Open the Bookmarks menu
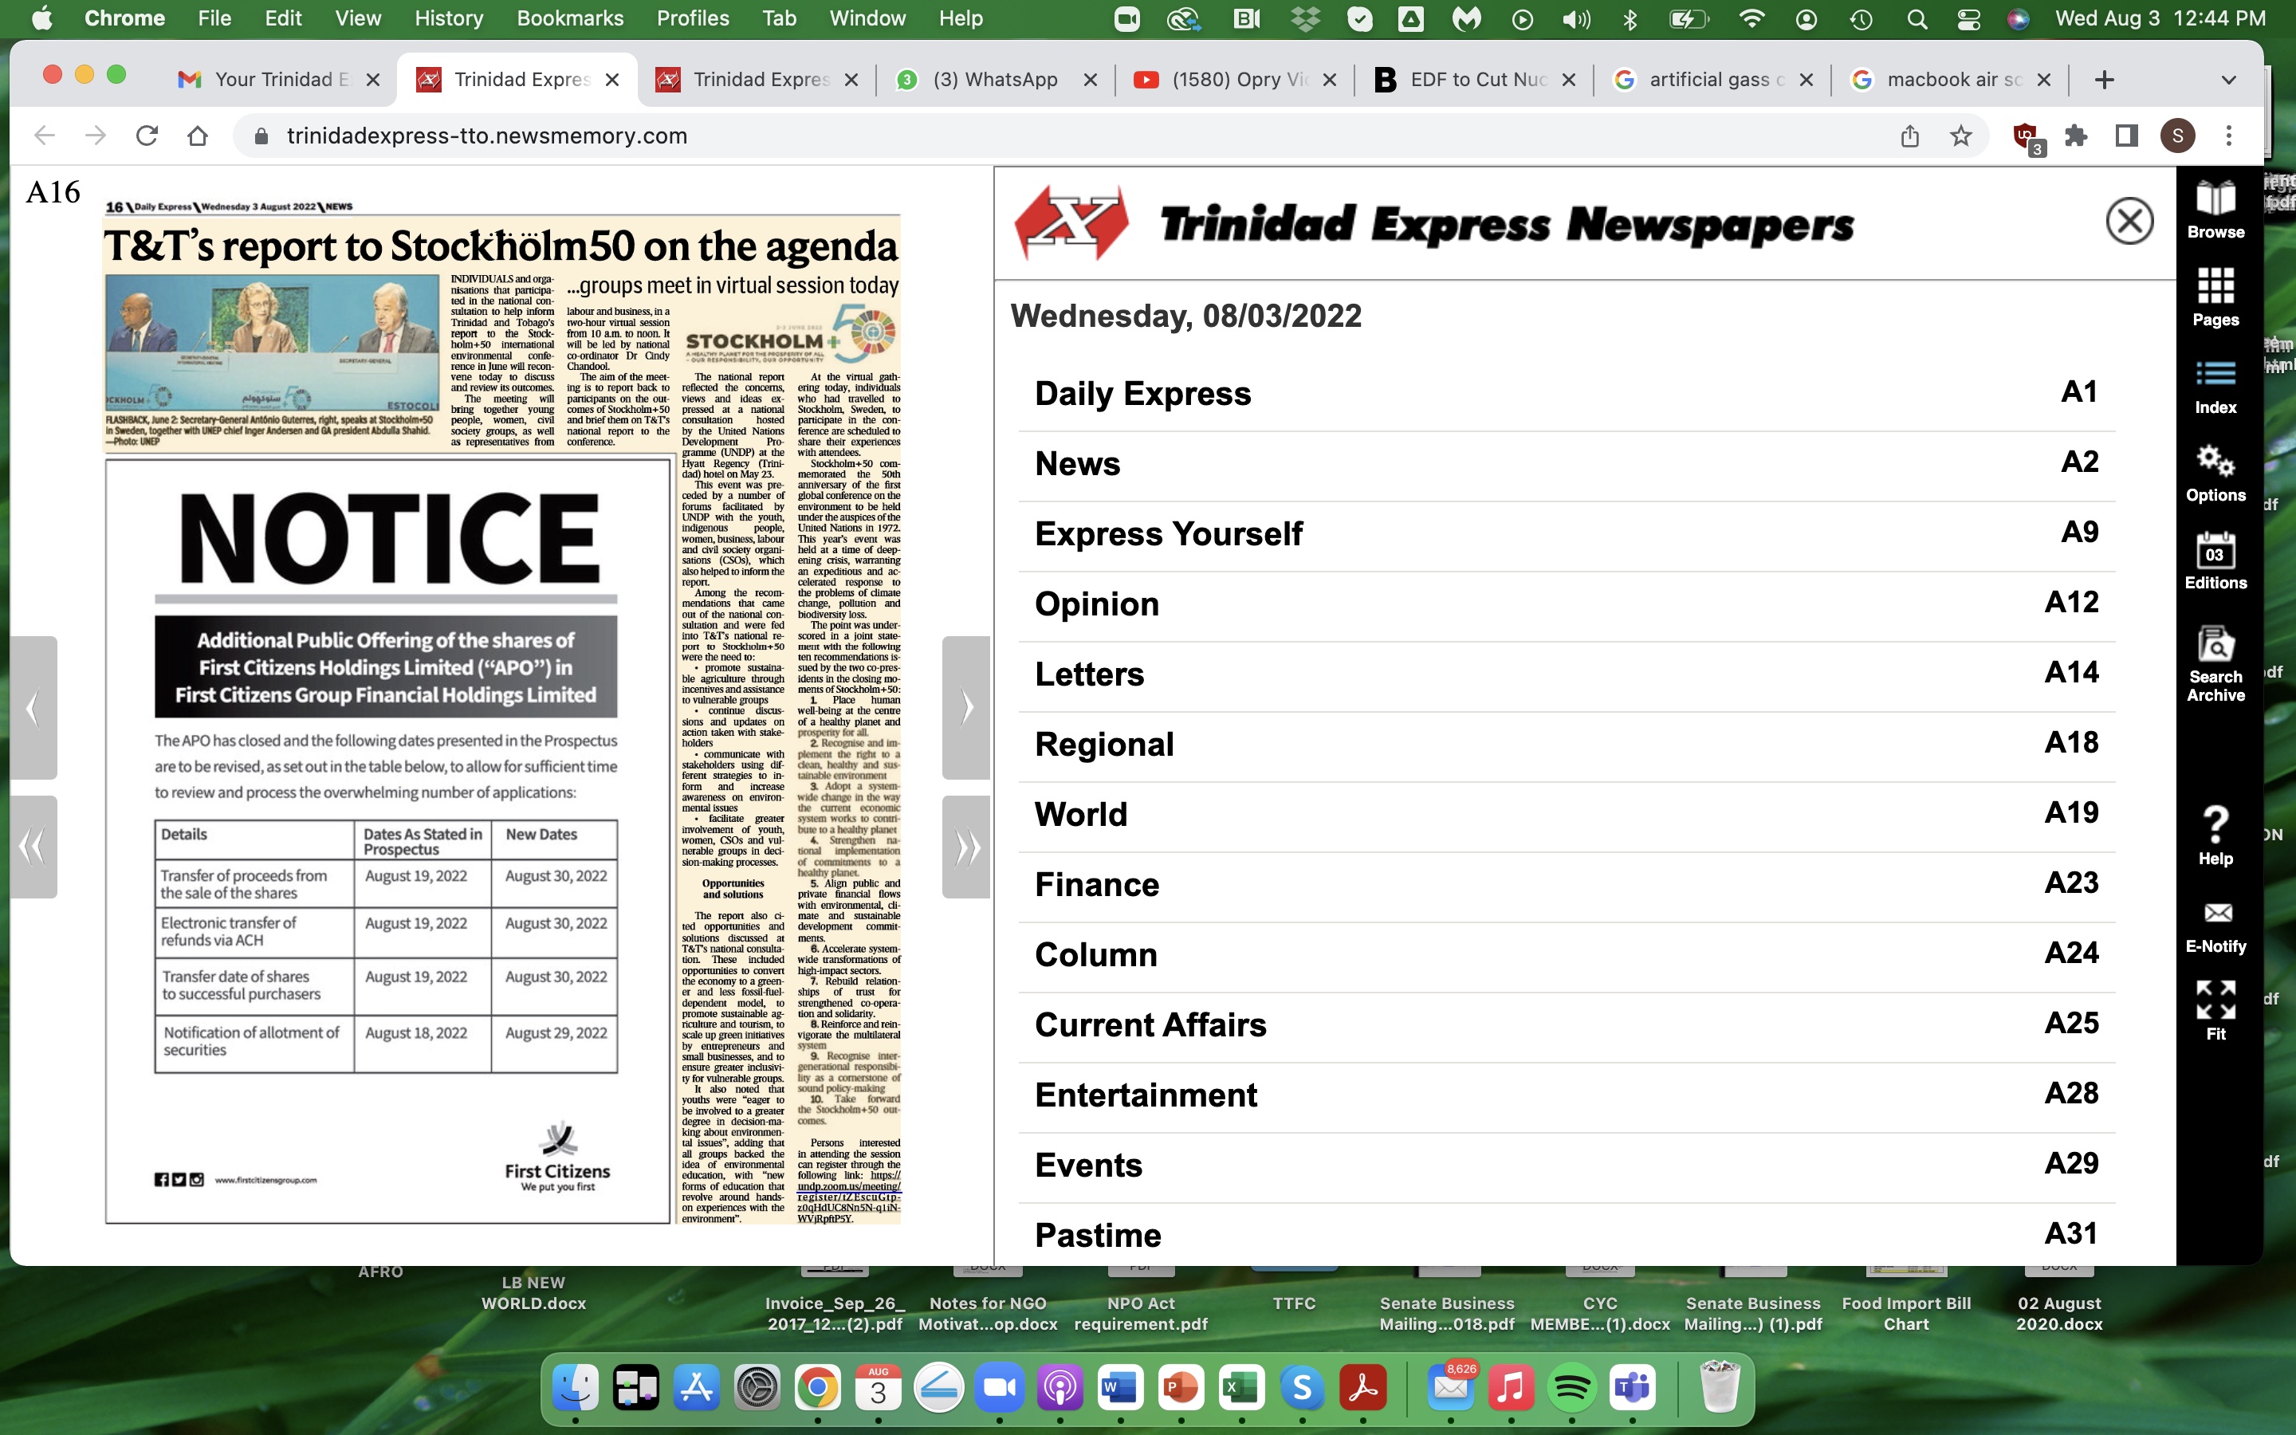This screenshot has height=1435, width=2296. [x=569, y=18]
